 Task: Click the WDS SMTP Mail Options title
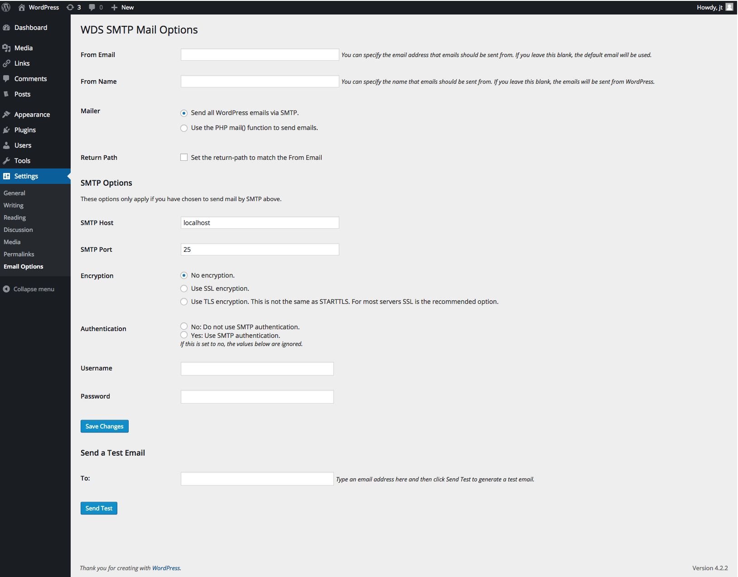[x=139, y=30]
